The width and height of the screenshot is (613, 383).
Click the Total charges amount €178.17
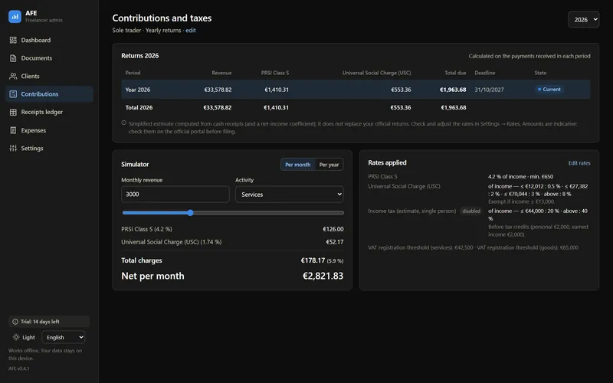click(313, 260)
